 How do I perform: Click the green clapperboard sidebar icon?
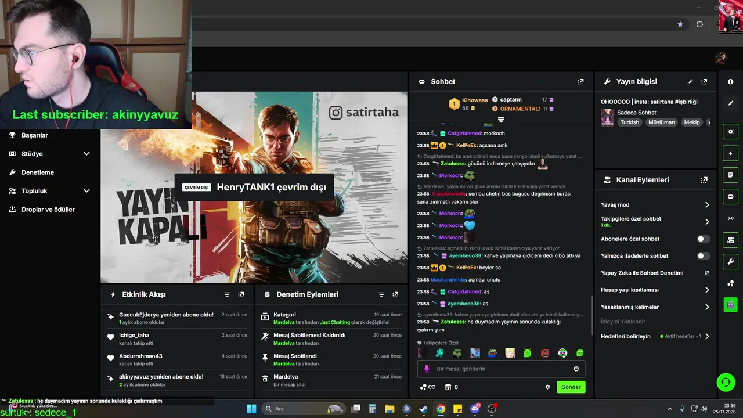730,304
